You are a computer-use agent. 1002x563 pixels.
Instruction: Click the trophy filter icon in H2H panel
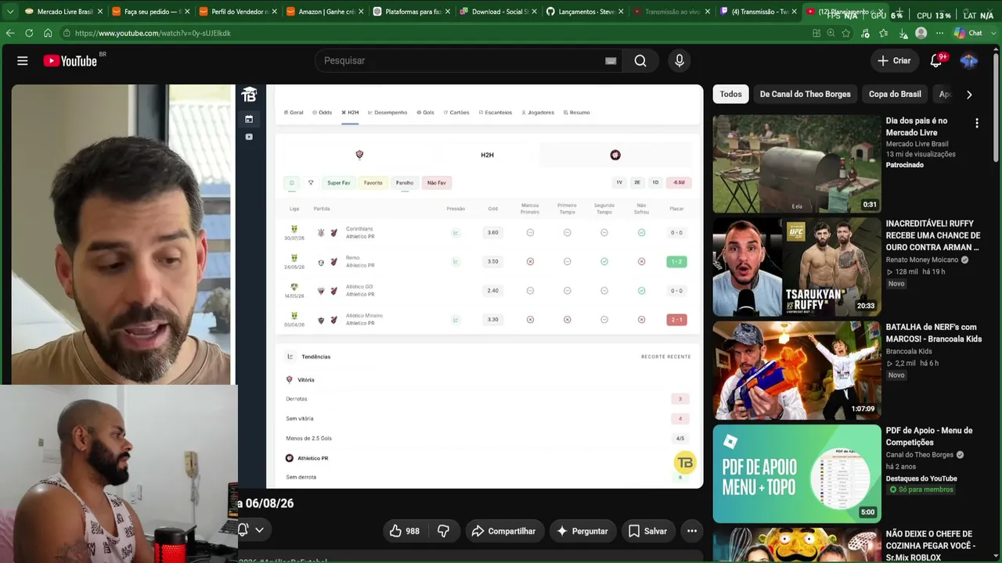[311, 183]
